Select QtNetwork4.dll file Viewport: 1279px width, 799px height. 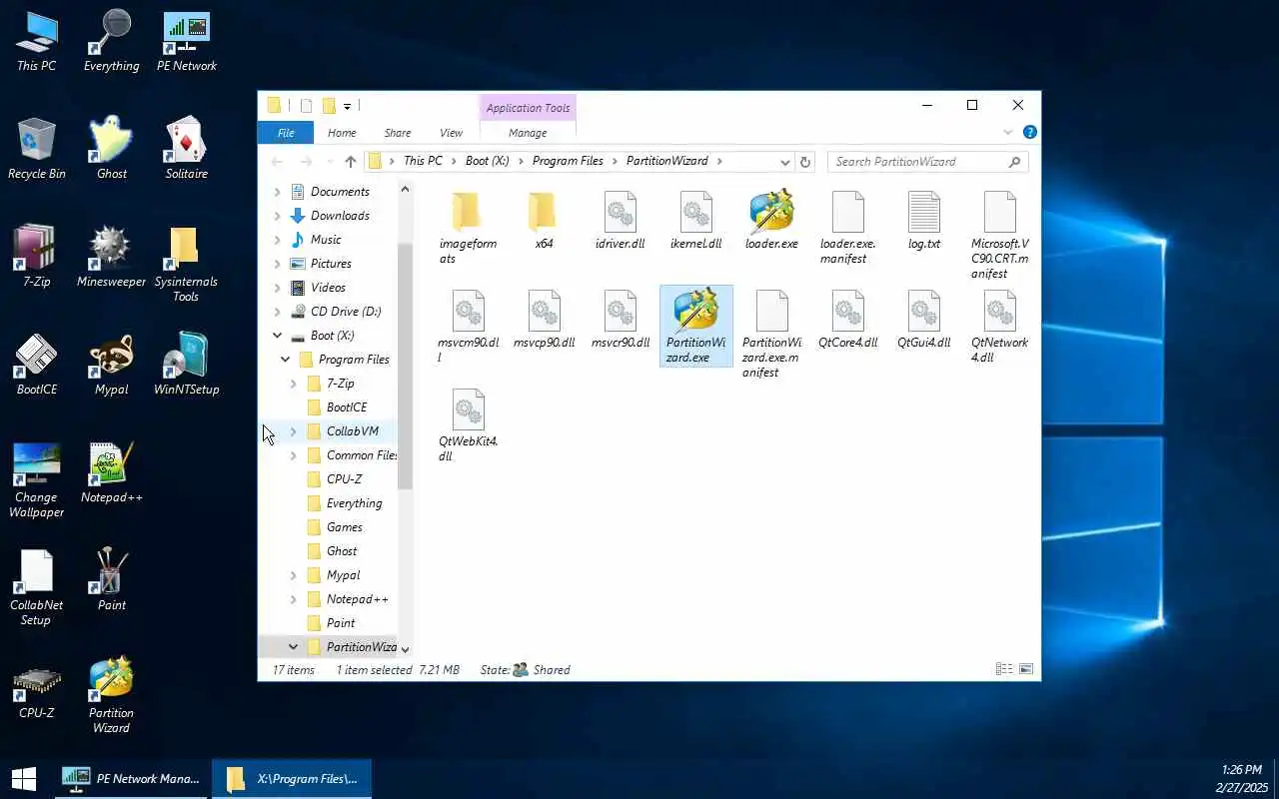pos(999,326)
